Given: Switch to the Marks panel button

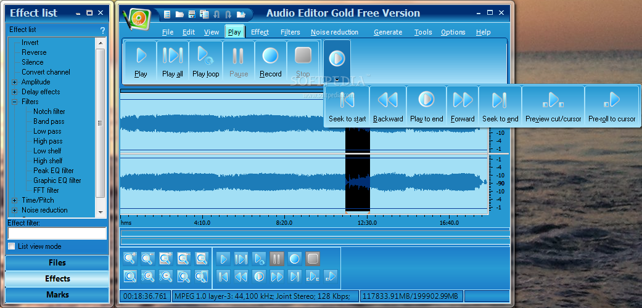Looking at the screenshot, I should (57, 294).
